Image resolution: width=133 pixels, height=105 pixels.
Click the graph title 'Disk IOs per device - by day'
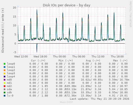[67, 5]
